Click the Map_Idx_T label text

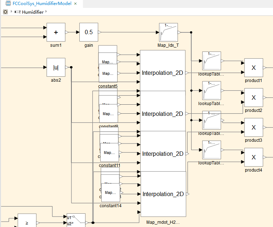coord(168,45)
